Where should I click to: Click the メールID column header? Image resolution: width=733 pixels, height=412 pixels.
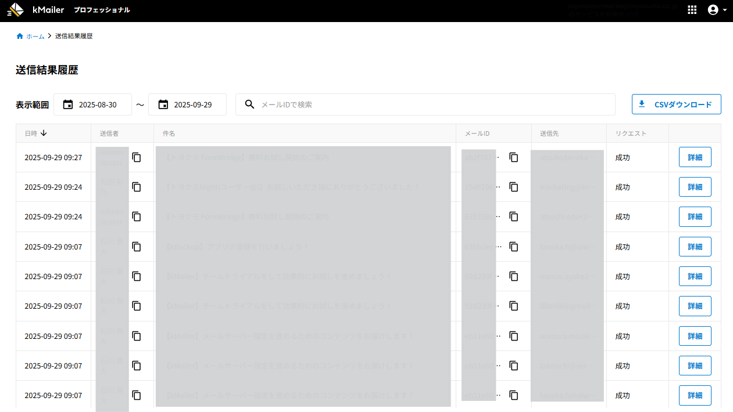(477, 133)
